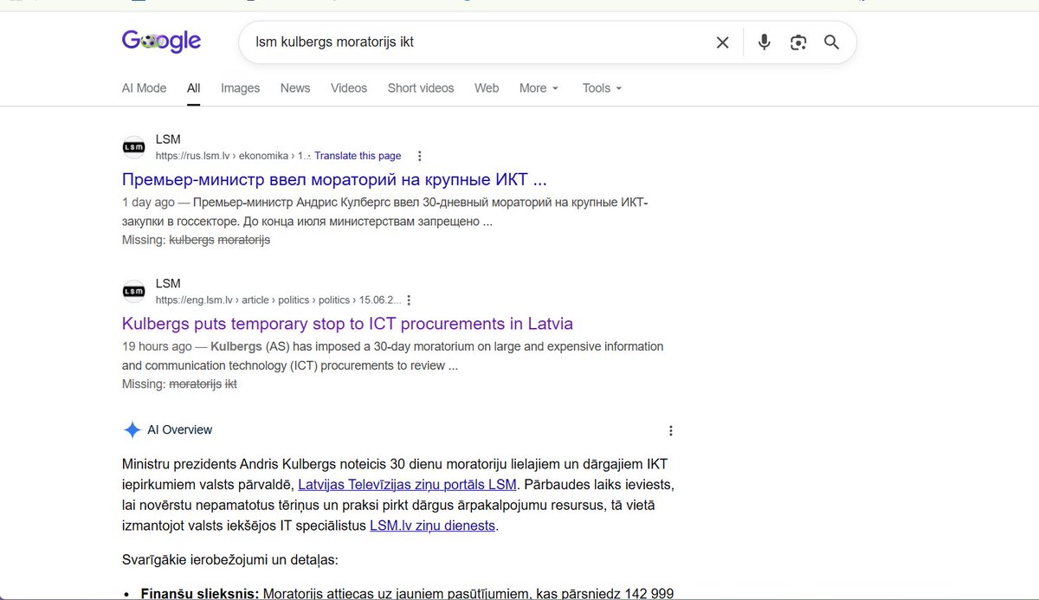Open the Премьер-министр ввел мораторий result
This screenshot has width=1039, height=600.
point(334,180)
